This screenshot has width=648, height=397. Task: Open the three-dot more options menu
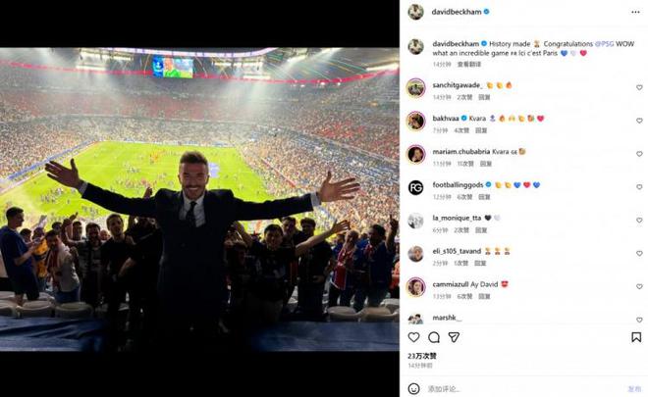click(x=635, y=12)
